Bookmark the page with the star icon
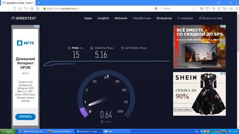The width and height of the screenshot is (239, 134). pos(32,9)
